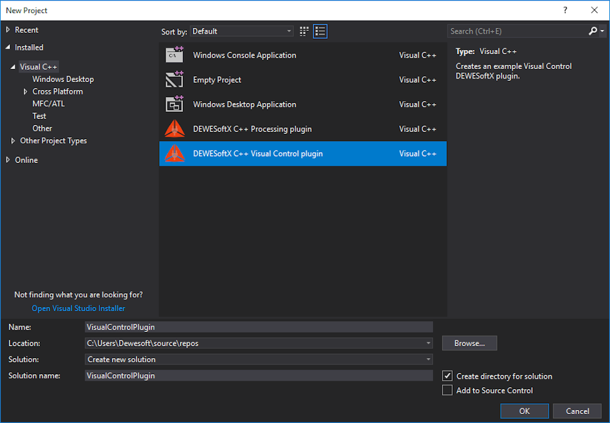Click the Windows Console Application template icon
610x423 pixels.
pos(175,55)
